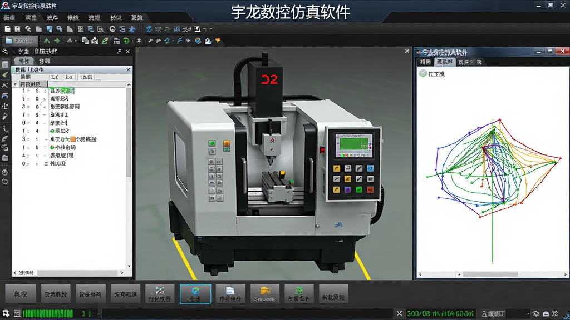This screenshot has height=320, width=570.
Task: Open the top toolbar overflow arrow
Action: click(211, 29)
